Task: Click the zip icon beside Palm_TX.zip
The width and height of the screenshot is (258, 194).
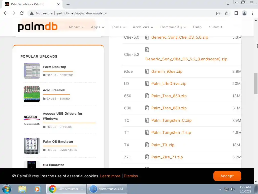Action: (x=147, y=145)
